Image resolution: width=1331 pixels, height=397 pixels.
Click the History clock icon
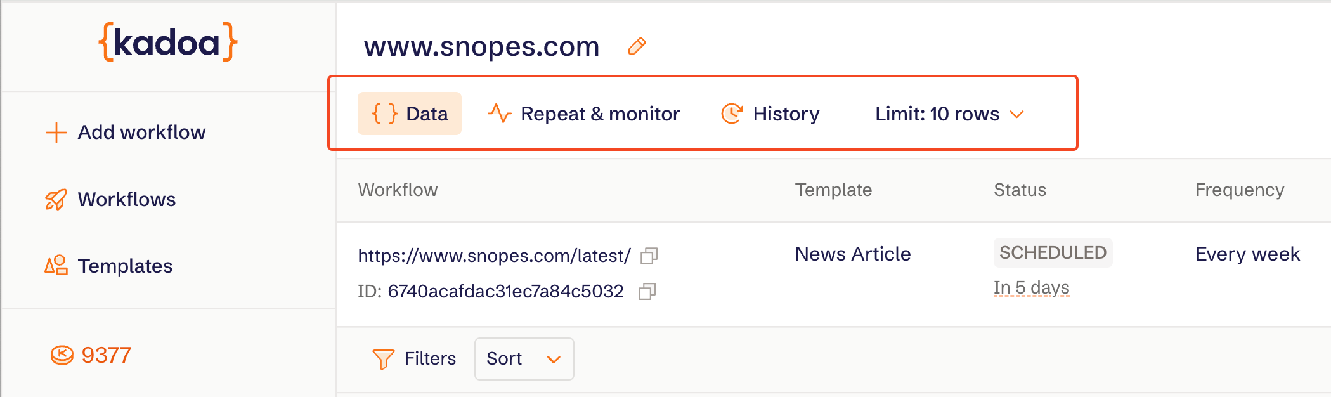coord(732,114)
